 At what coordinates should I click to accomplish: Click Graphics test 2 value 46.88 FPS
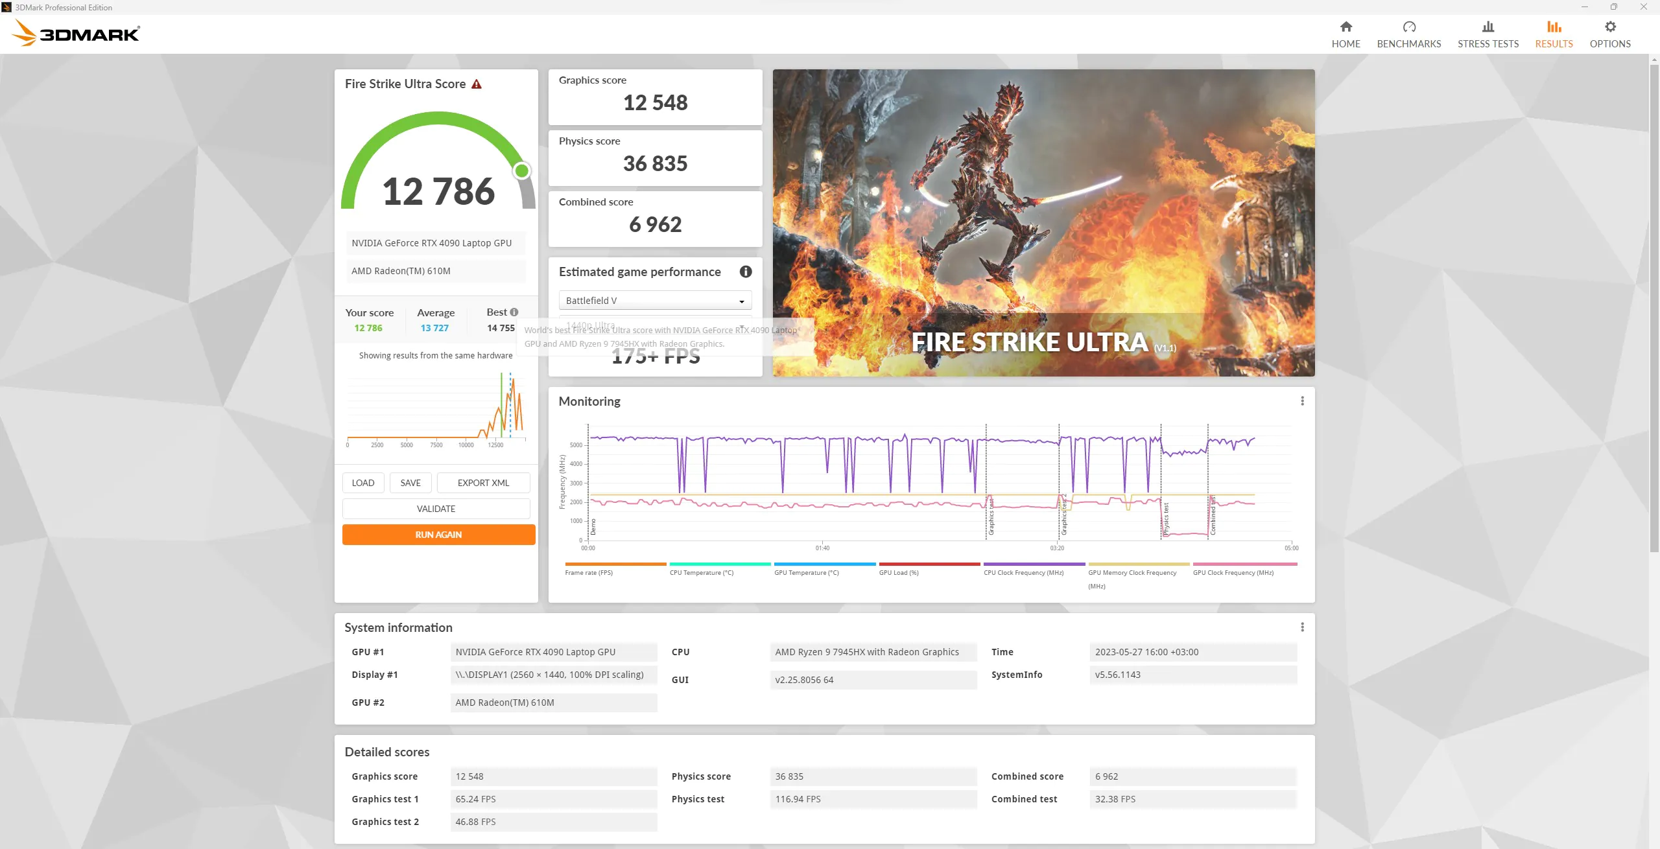(553, 822)
